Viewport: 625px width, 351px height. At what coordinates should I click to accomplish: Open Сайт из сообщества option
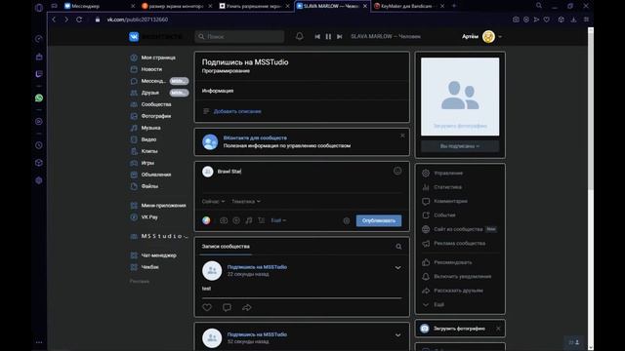459,230
